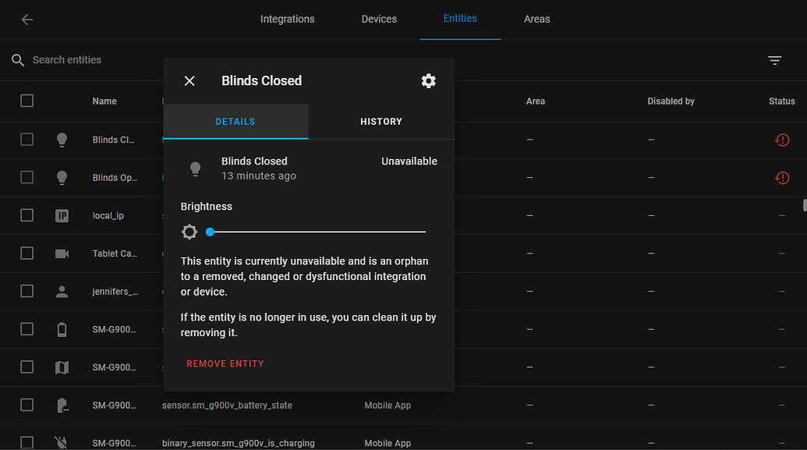Sort by the Area column header
The width and height of the screenshot is (807, 450).
[x=535, y=101]
